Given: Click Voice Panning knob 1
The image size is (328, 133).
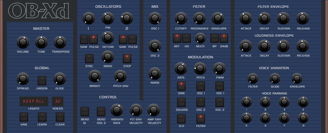Looking at the screenshot, I should click(x=247, y=102).
